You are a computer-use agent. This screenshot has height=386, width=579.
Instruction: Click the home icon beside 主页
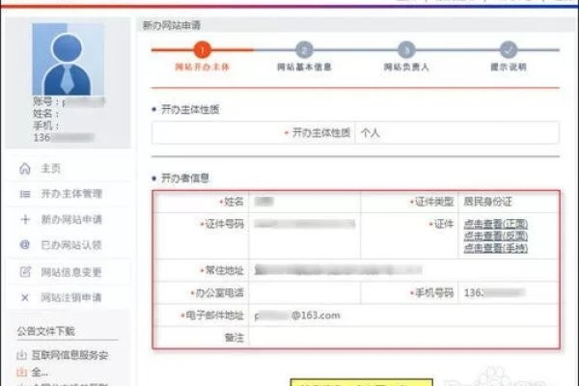pos(25,169)
